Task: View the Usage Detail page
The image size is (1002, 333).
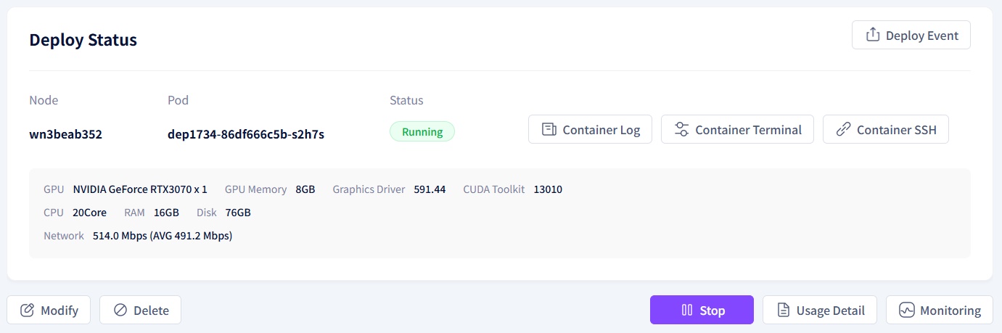Action: [819, 311]
